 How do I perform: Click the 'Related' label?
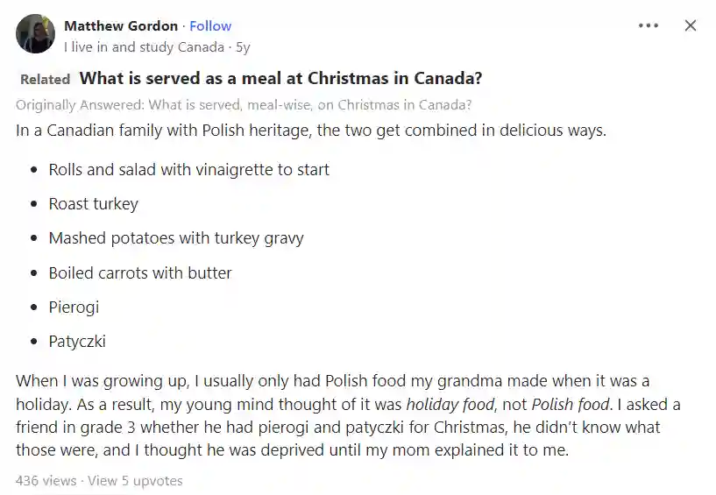point(46,80)
